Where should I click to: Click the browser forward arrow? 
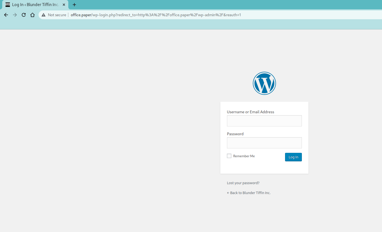pyautogui.click(x=15, y=15)
